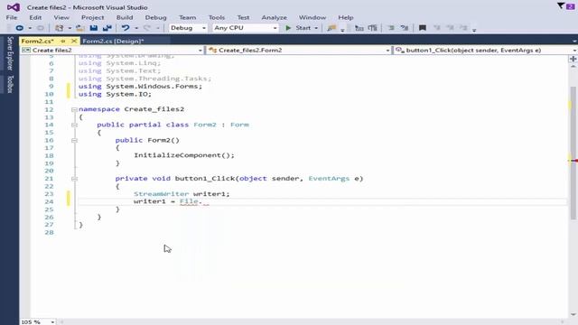This screenshot has height=325, width=578.
Task: Click the Navigate Backward arrow icon
Action: (20, 28)
